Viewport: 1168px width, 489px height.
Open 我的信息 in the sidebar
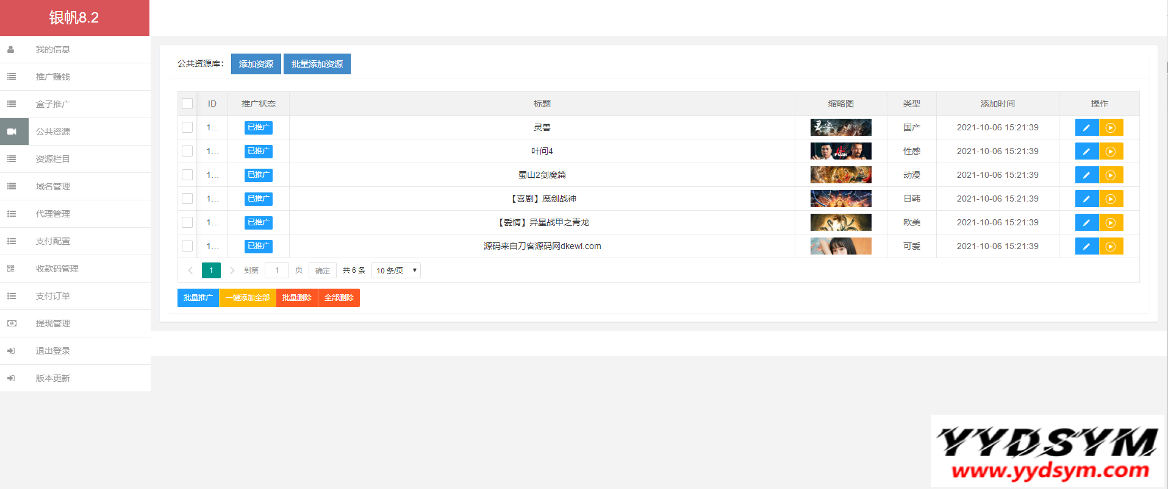pyautogui.click(x=75, y=49)
